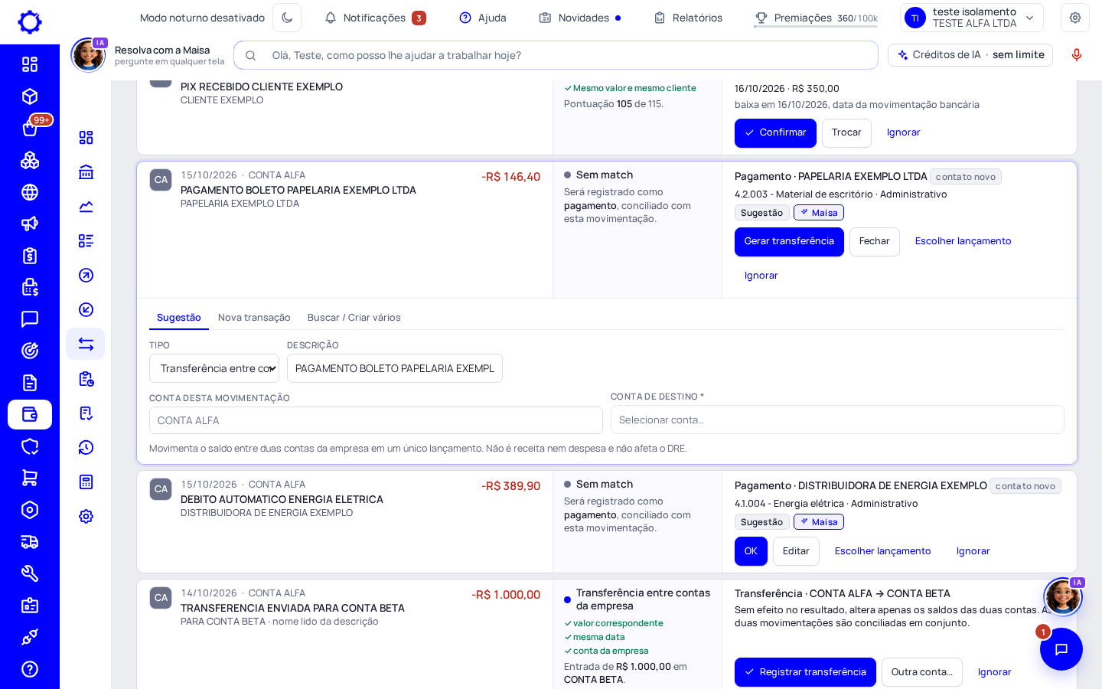Viewport: 1102px width, 689px height.
Task: Click the Maisa assistant search field
Action: [x=556, y=55]
